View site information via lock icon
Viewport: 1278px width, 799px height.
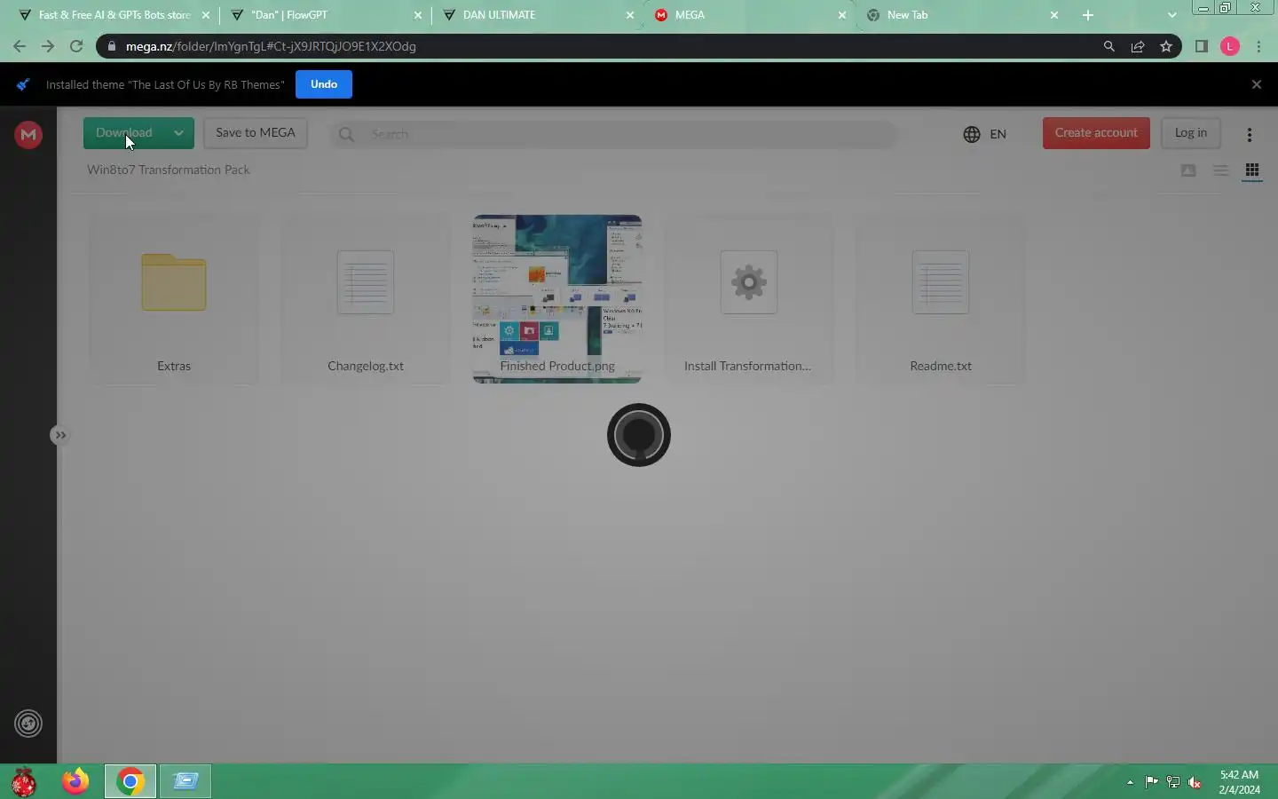(x=111, y=46)
